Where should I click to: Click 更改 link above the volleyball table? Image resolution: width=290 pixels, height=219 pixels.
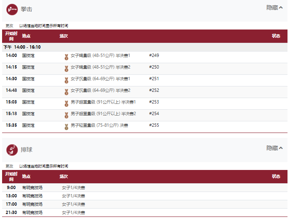click(9, 166)
